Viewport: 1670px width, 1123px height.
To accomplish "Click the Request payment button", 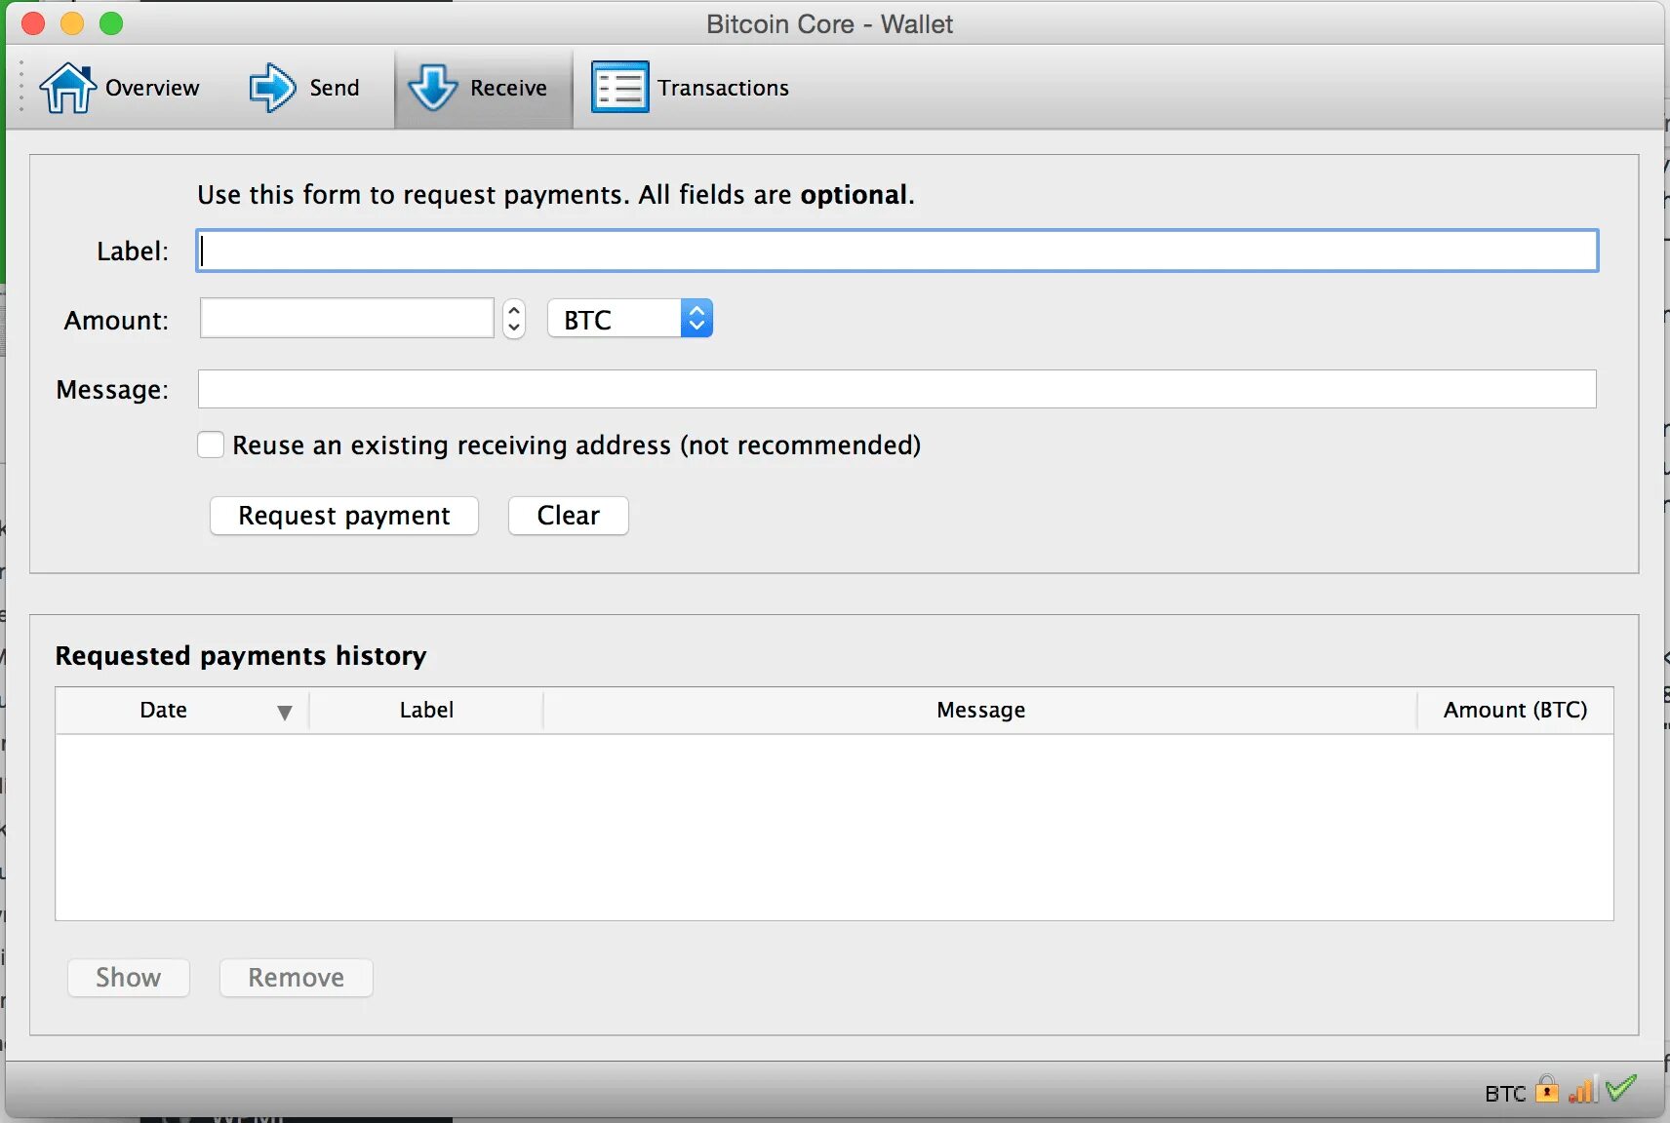I will coord(344,516).
